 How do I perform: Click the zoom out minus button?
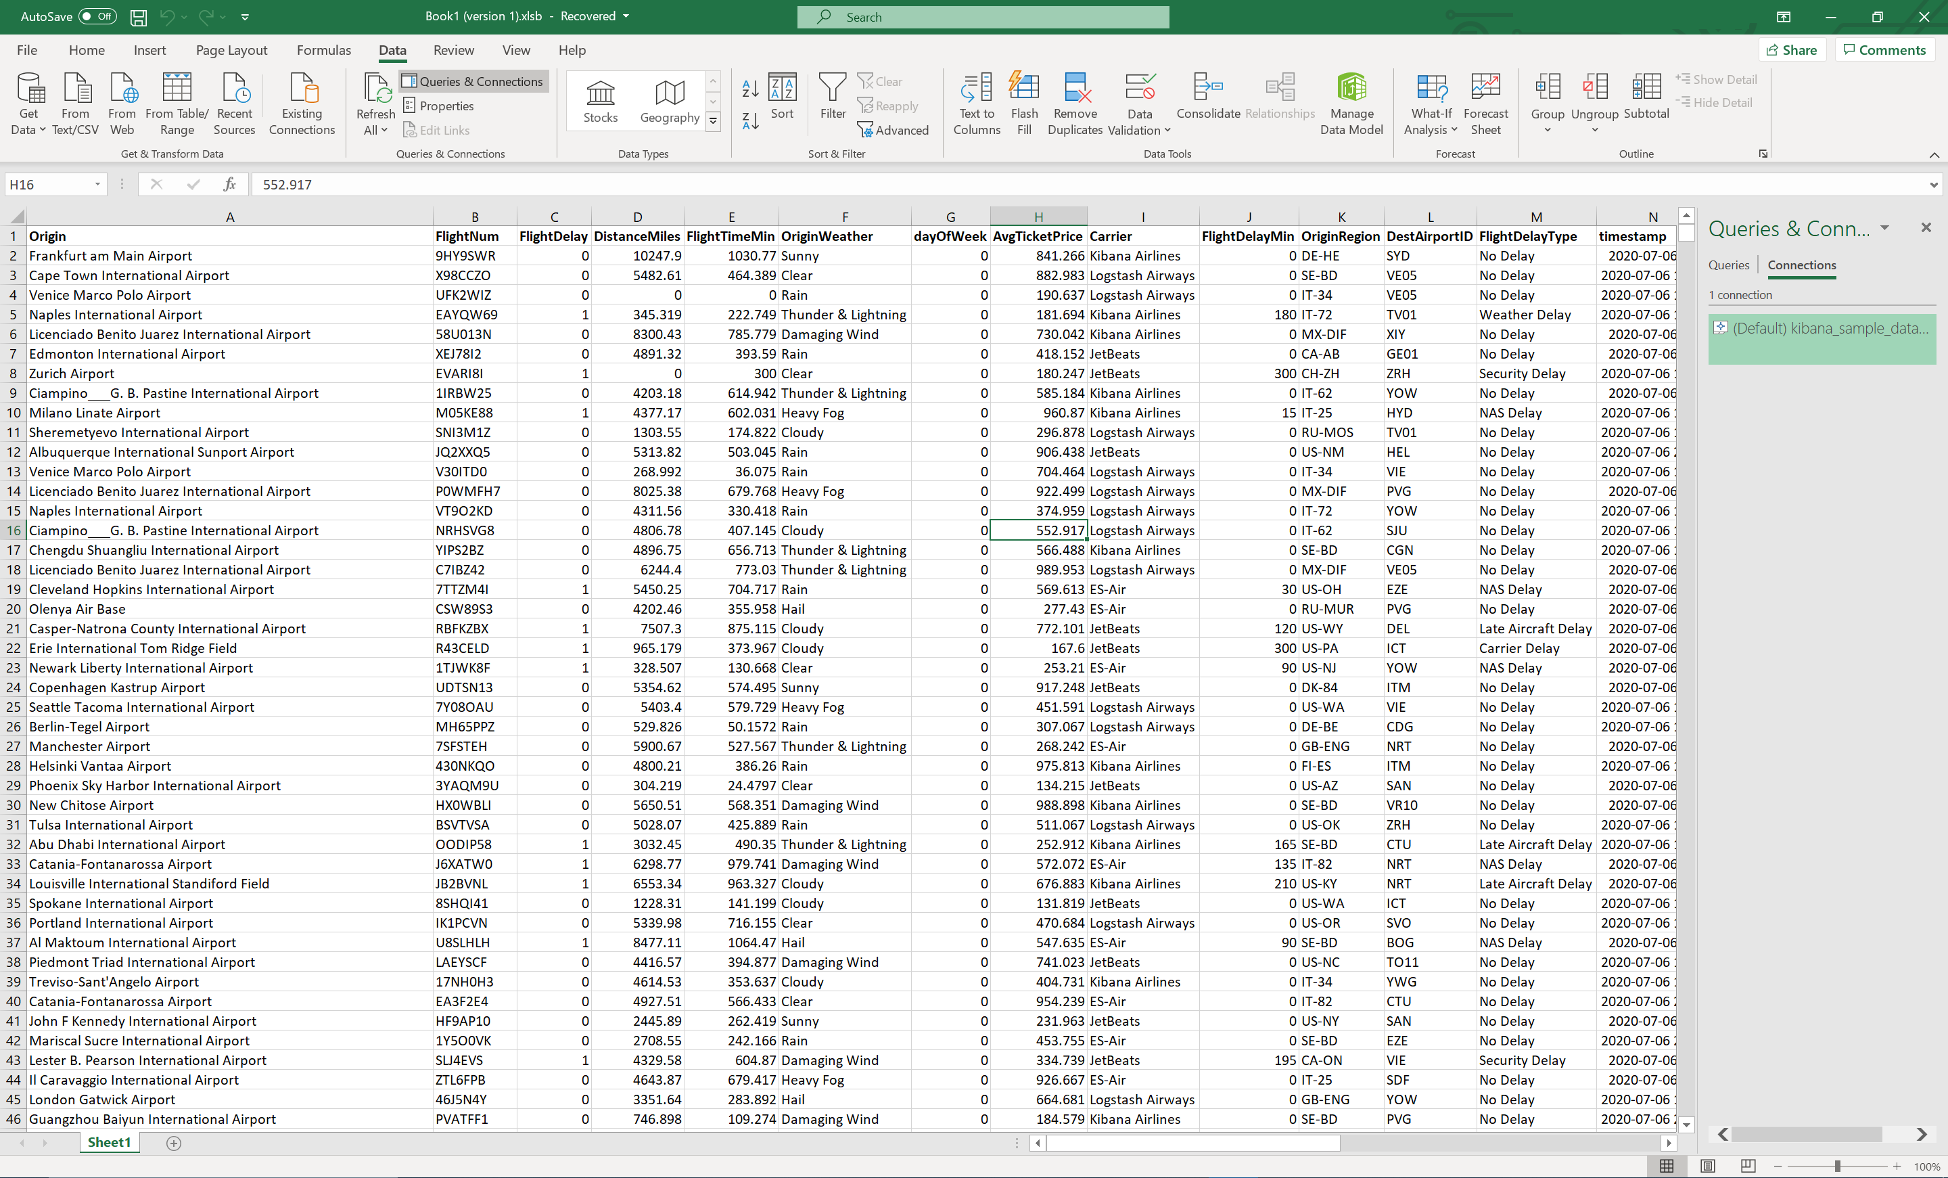point(1778,1166)
